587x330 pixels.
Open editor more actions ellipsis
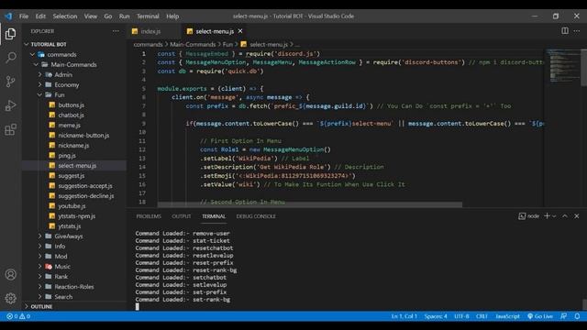[577, 30]
